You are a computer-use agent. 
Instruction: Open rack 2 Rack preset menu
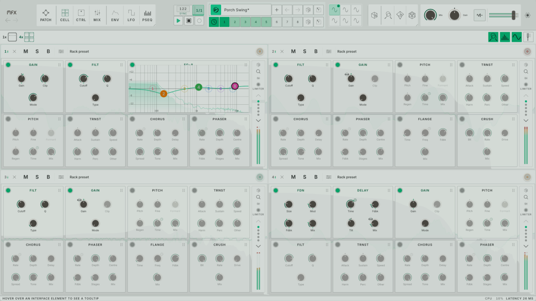(x=347, y=51)
